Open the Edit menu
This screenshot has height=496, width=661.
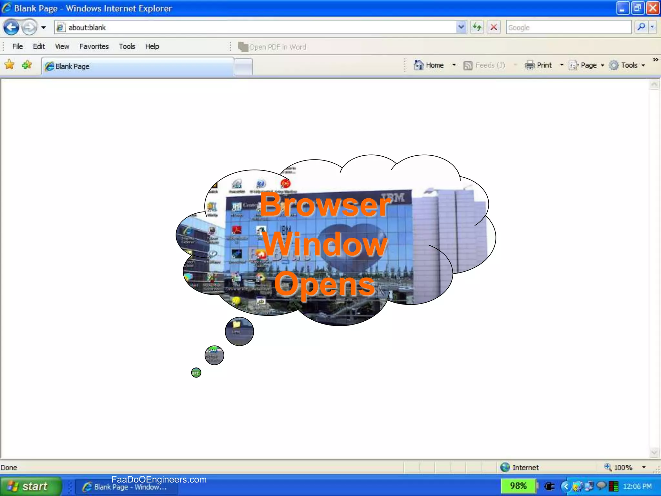pyautogui.click(x=39, y=46)
